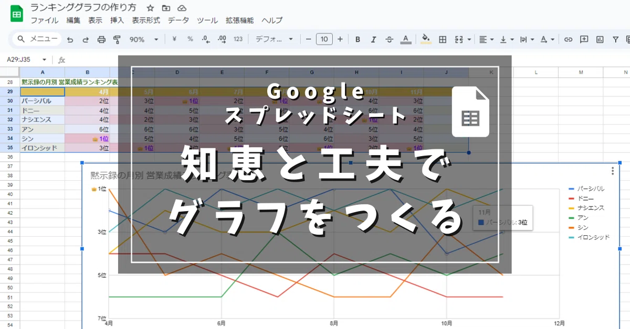This screenshot has width=630, height=329.
Task: Open the ファイル menu
Action: coord(45,20)
